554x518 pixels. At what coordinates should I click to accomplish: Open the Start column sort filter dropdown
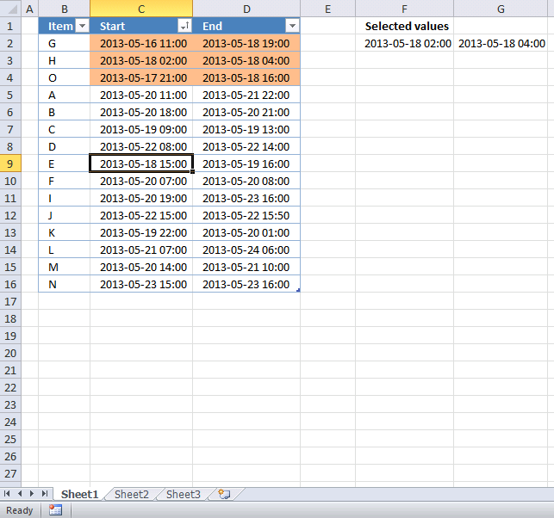(184, 26)
